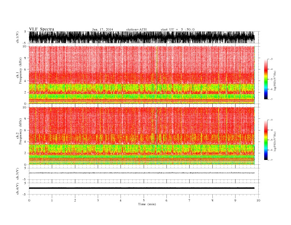Click the 8 kHz tick on ch.1 frequency axis
The height and width of the screenshot is (225, 291).
tap(25, 58)
